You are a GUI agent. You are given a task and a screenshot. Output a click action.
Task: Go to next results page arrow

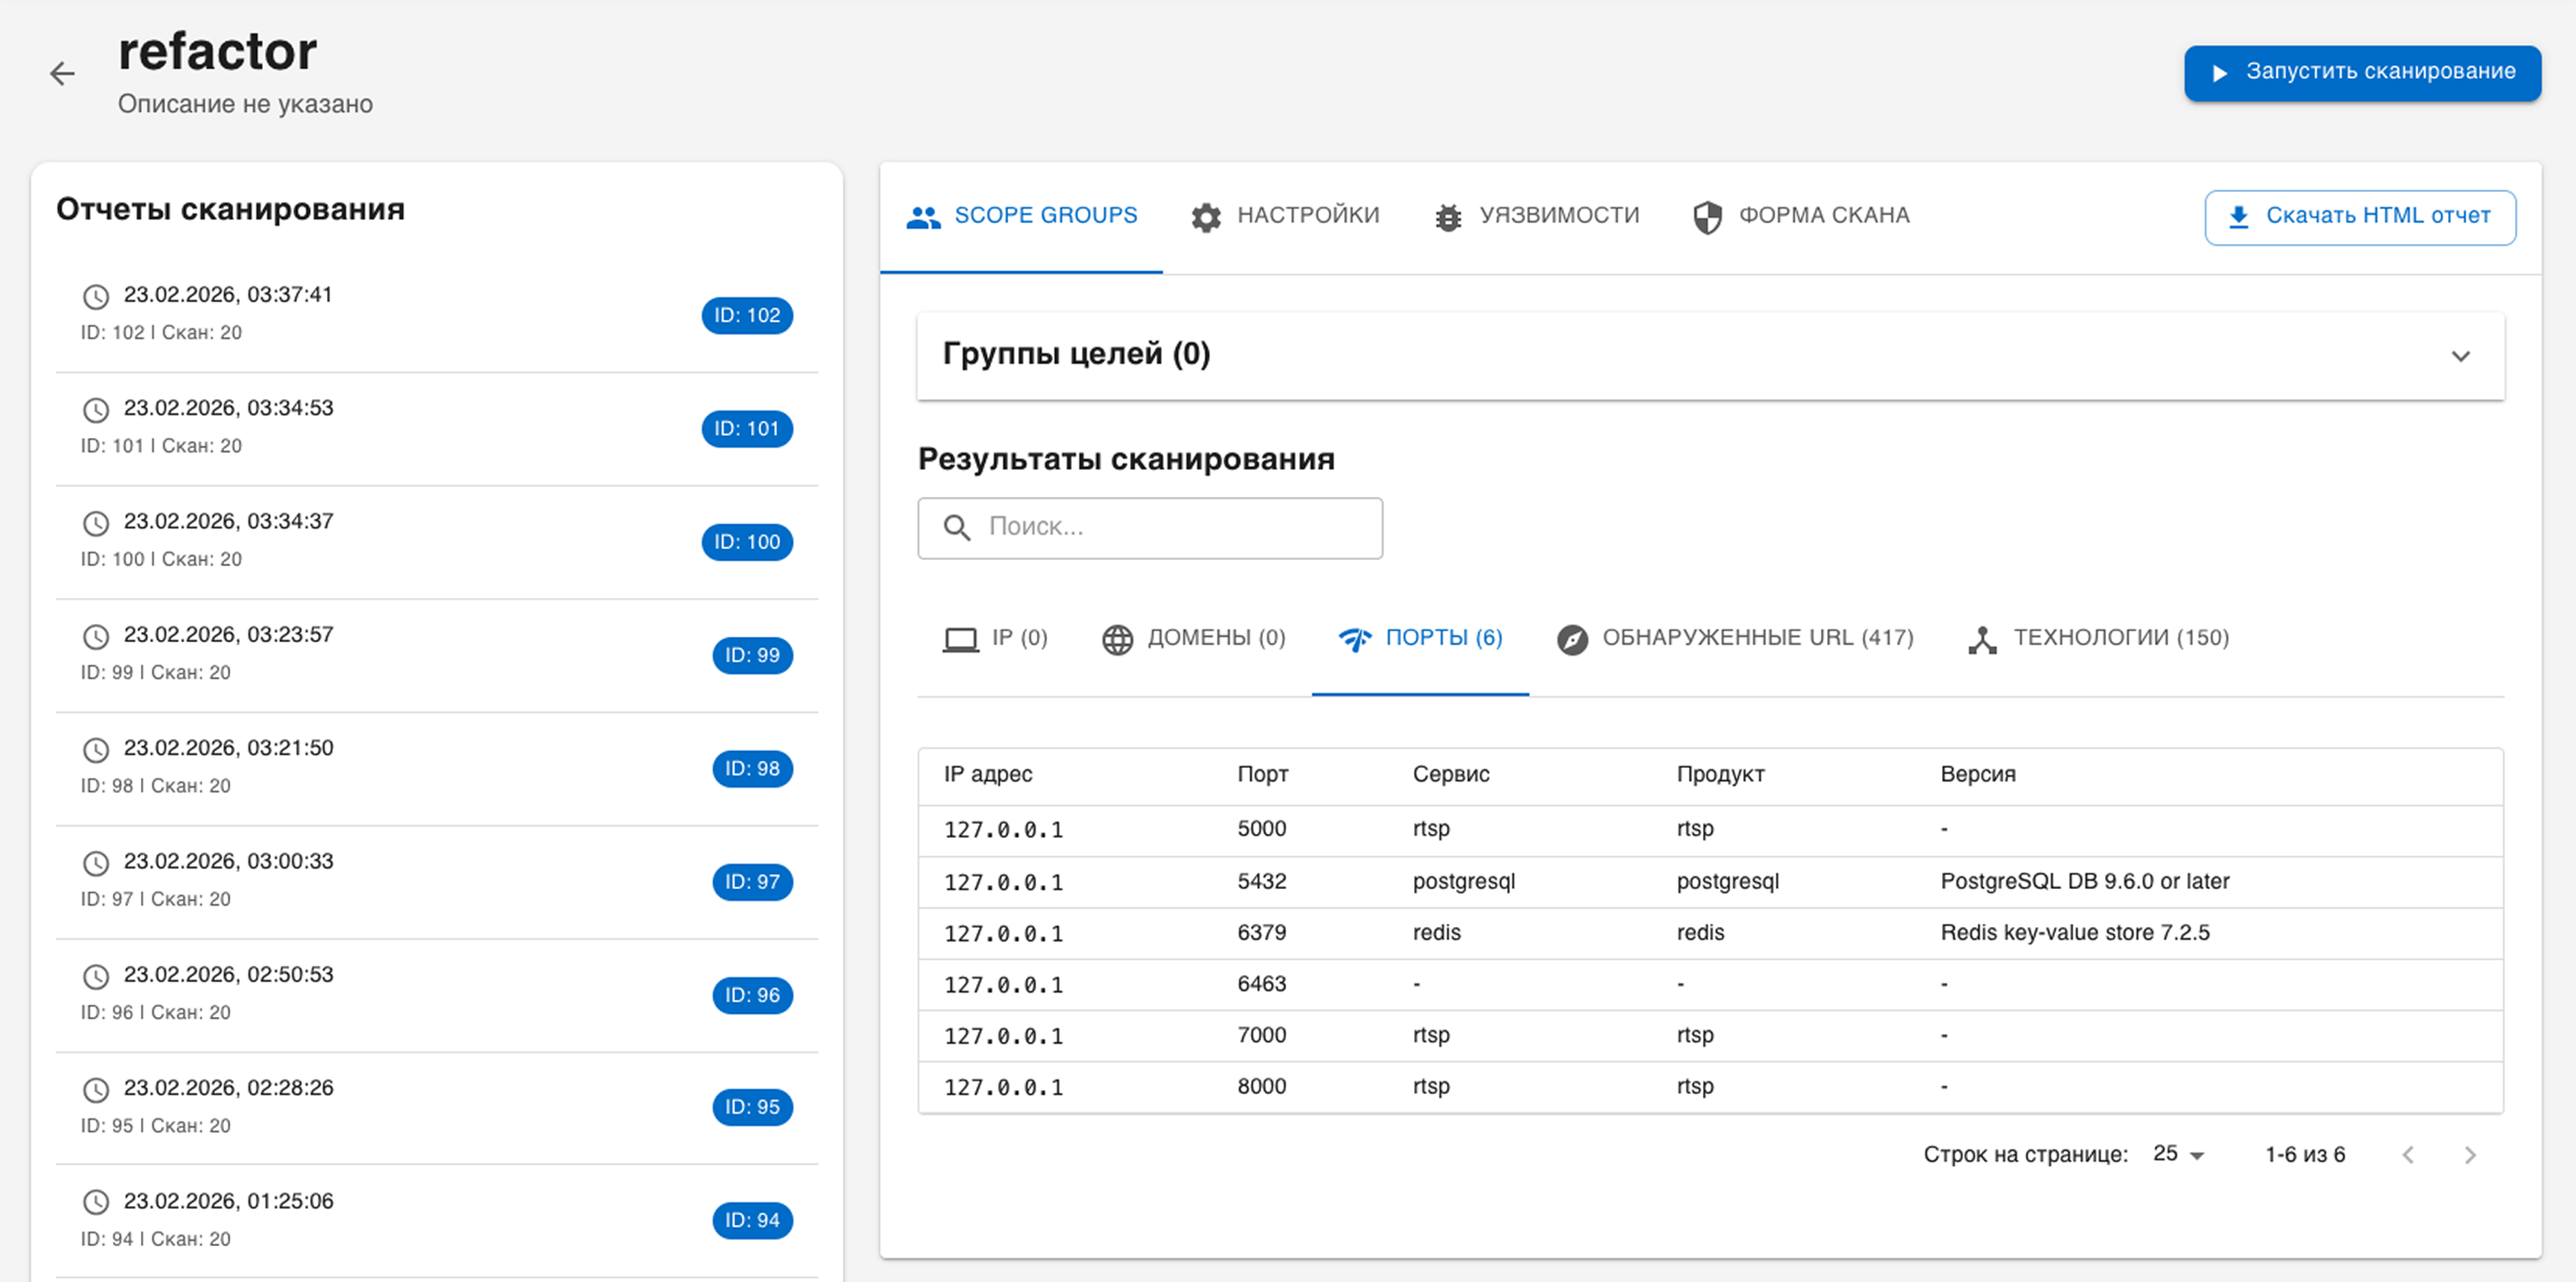click(x=2470, y=1155)
